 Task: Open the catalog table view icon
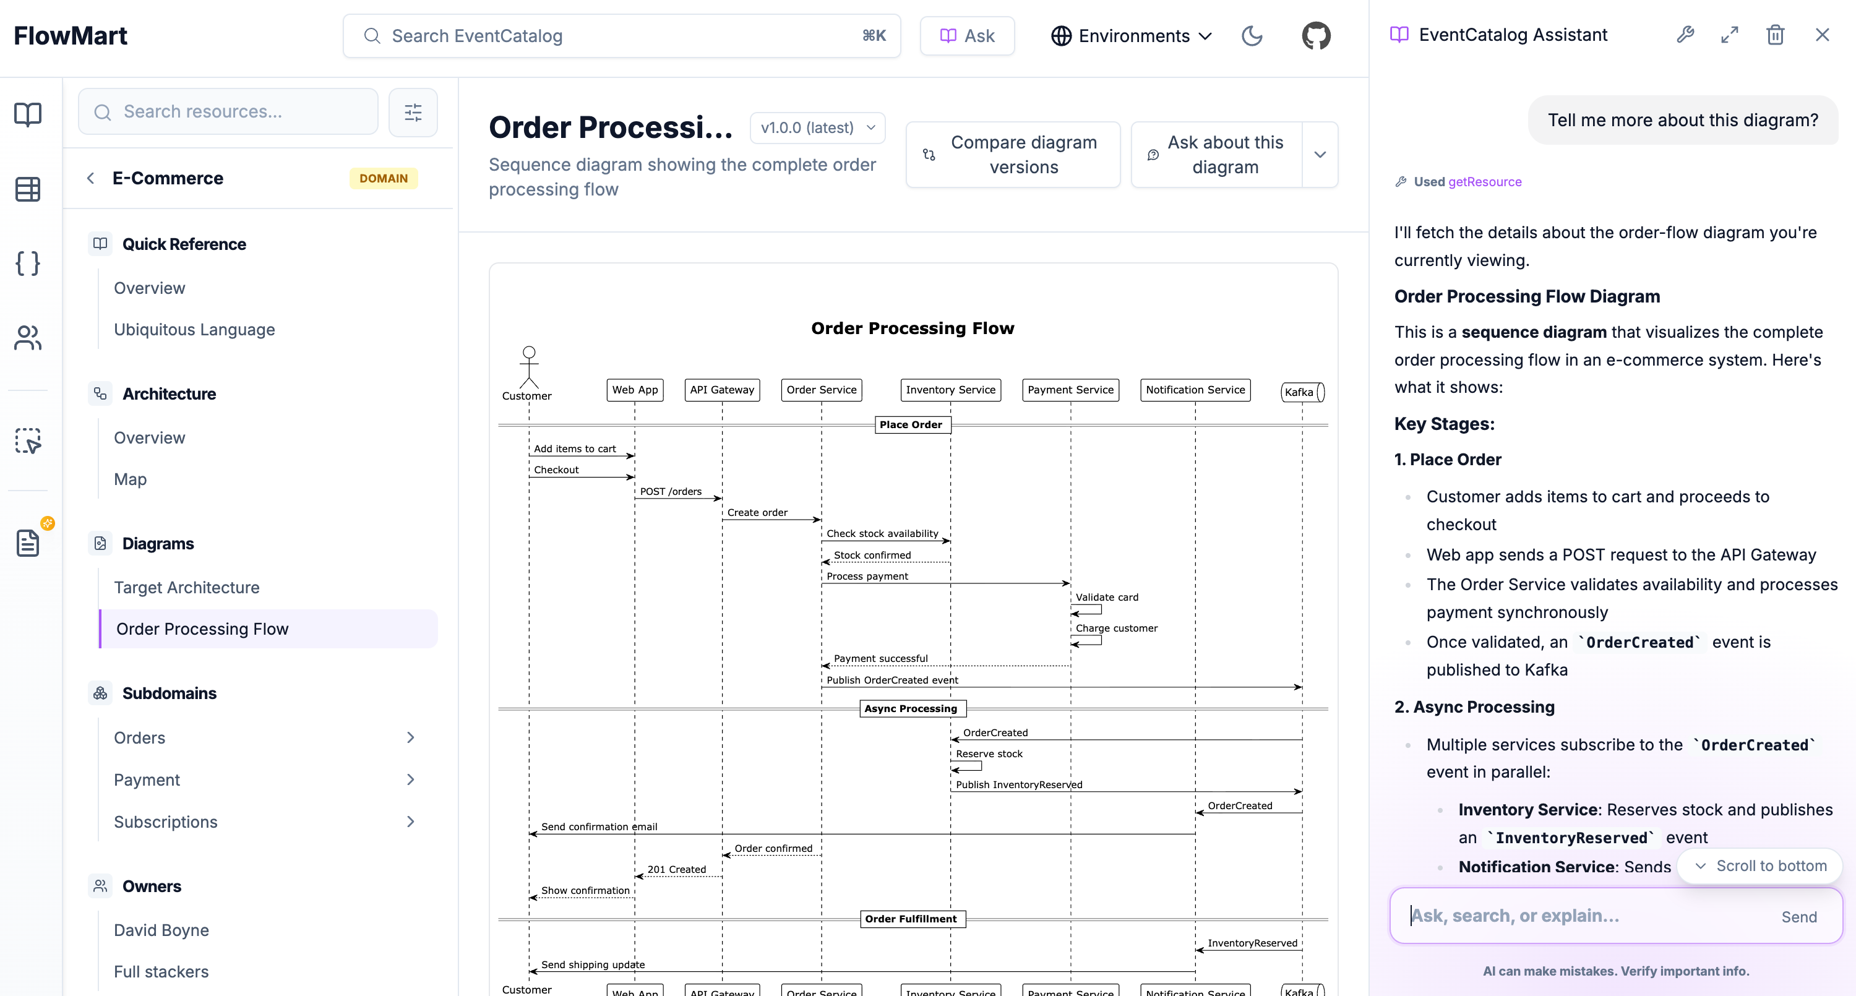[x=27, y=189]
